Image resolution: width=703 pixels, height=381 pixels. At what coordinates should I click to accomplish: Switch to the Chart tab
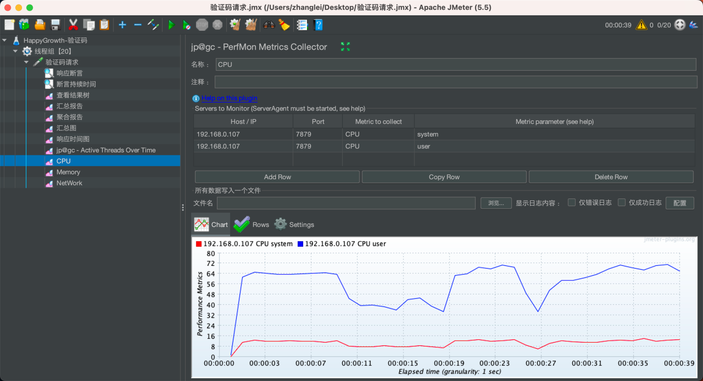tap(211, 225)
